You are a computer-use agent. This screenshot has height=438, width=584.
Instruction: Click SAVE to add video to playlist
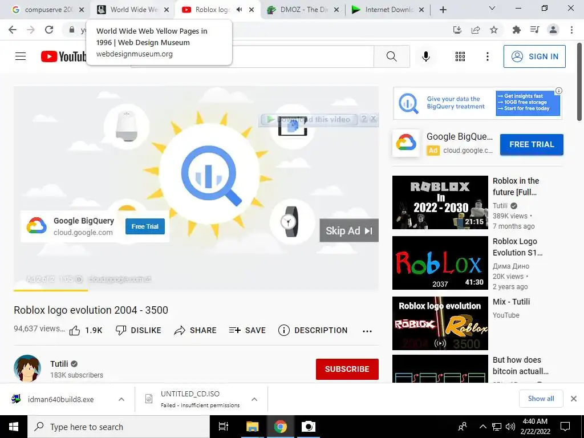pos(248,330)
